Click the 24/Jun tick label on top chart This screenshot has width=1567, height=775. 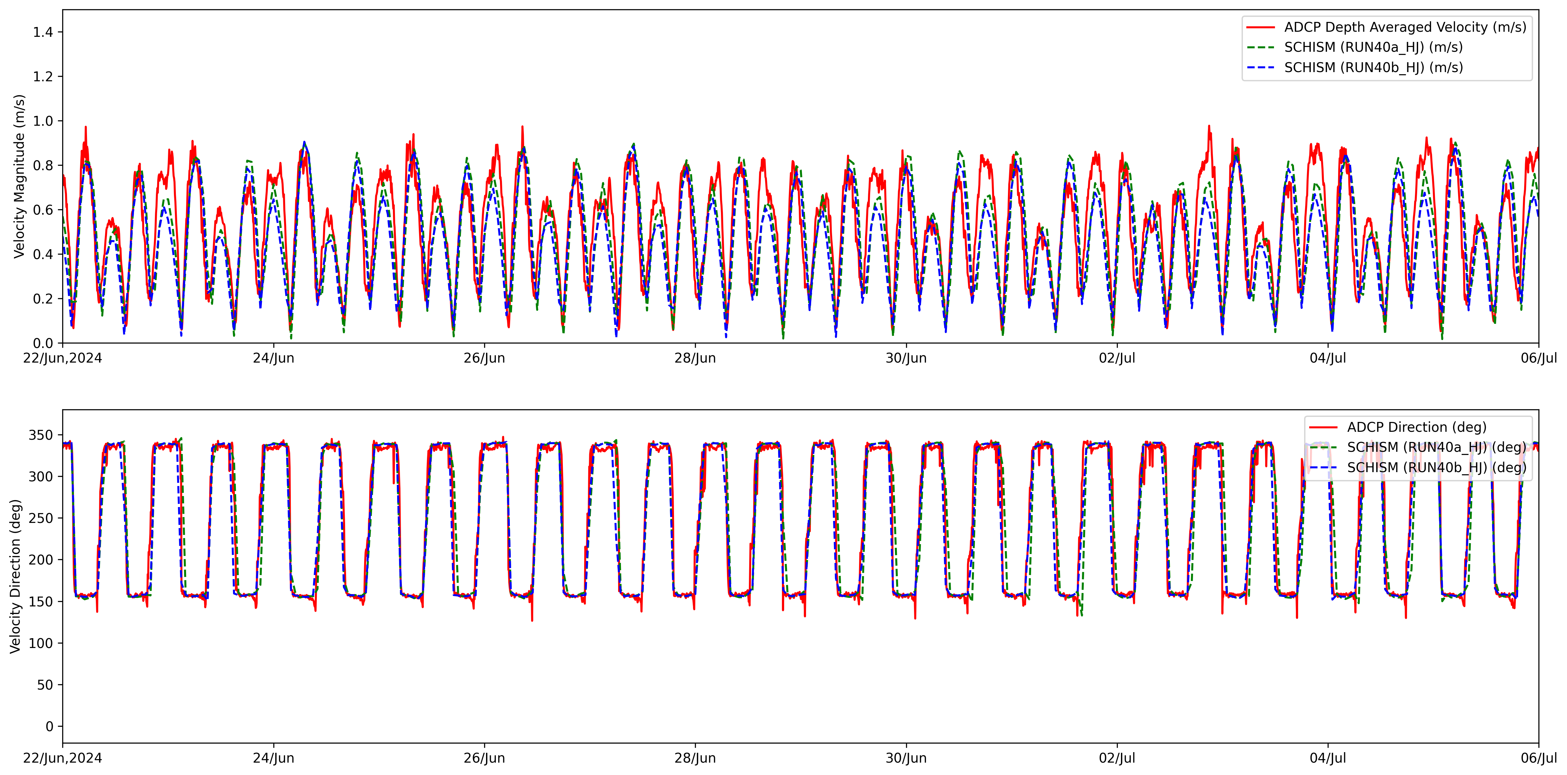273,358
